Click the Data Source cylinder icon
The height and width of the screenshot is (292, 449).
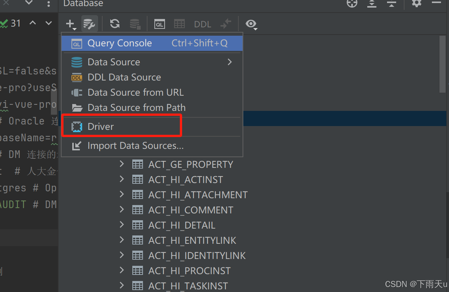77,62
